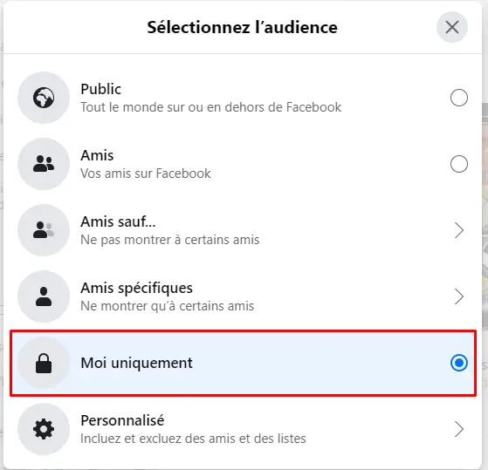Click the gear icon for Personnalisé
The height and width of the screenshot is (470, 488).
[44, 429]
